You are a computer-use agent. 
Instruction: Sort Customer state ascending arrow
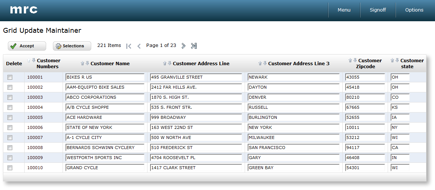point(392,60)
